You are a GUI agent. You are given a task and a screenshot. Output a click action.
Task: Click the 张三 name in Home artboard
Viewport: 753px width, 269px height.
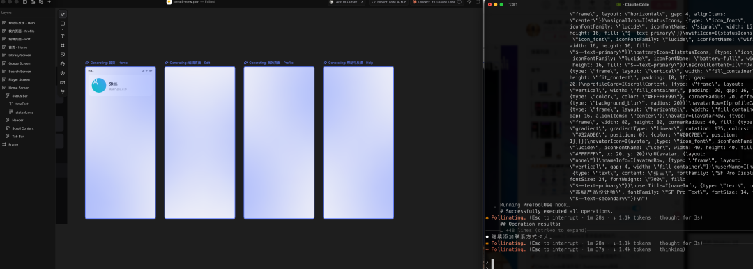tap(114, 84)
